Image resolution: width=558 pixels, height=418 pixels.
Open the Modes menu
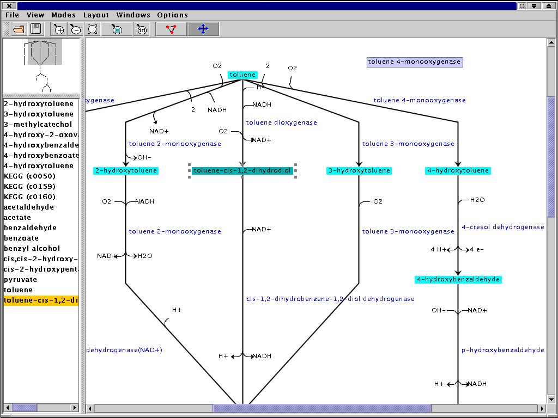click(x=63, y=15)
